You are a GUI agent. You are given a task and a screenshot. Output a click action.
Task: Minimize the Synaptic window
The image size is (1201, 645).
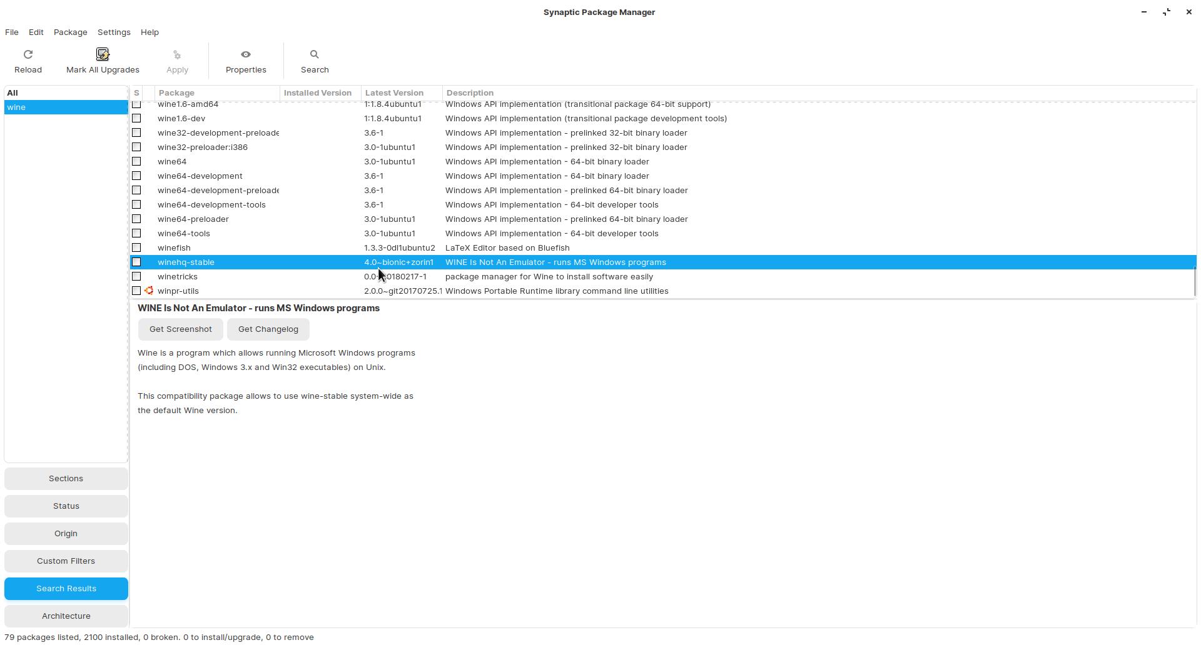(x=1144, y=12)
